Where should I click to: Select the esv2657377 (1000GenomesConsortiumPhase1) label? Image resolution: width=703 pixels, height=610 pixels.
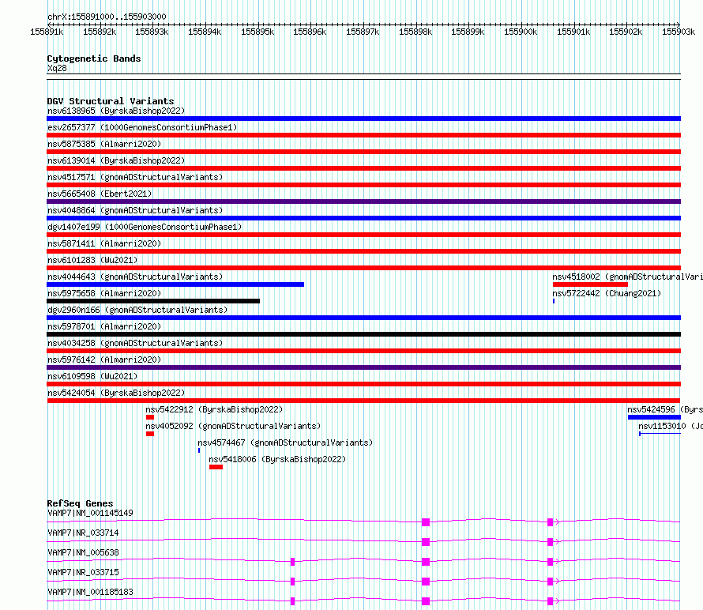point(142,127)
